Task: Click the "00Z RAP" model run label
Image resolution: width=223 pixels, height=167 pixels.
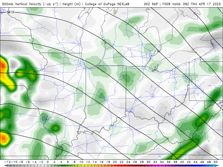Action: pos(151,4)
